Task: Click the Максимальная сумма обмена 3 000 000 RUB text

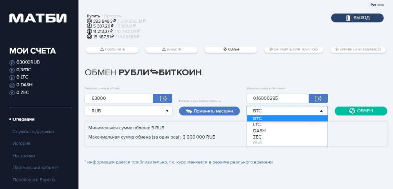Action: 152,137
